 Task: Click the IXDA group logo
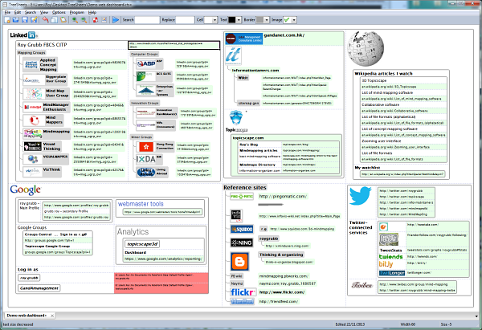[x=145, y=159]
